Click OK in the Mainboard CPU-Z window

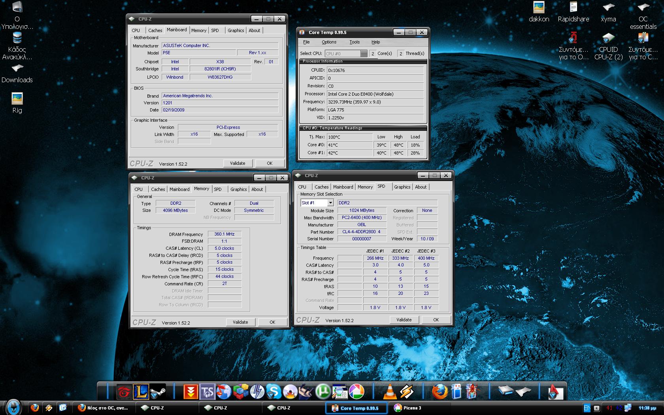(270, 163)
